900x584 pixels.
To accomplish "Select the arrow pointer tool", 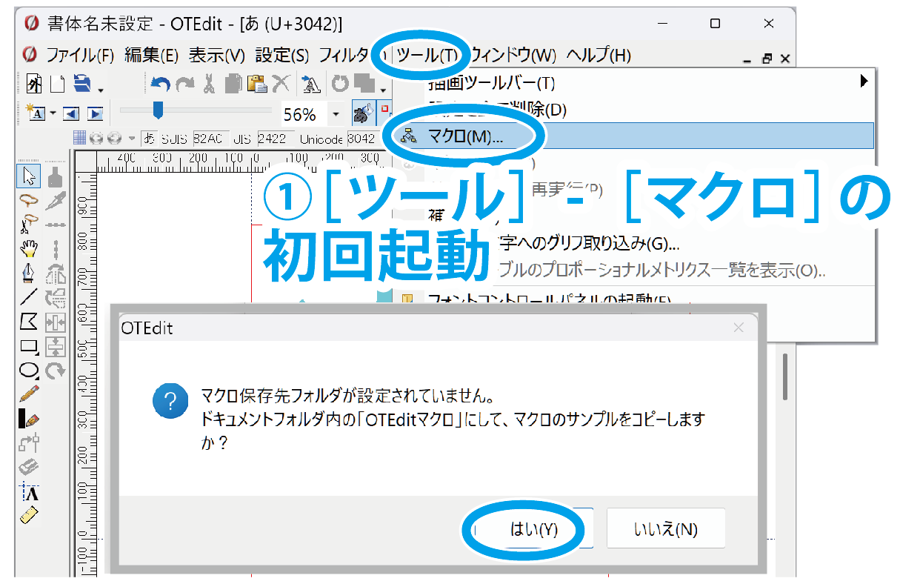I will pos(29,176).
